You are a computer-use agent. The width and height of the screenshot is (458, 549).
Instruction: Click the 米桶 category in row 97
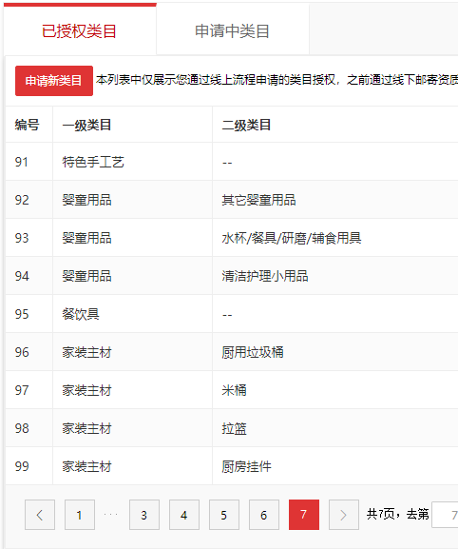(x=234, y=390)
